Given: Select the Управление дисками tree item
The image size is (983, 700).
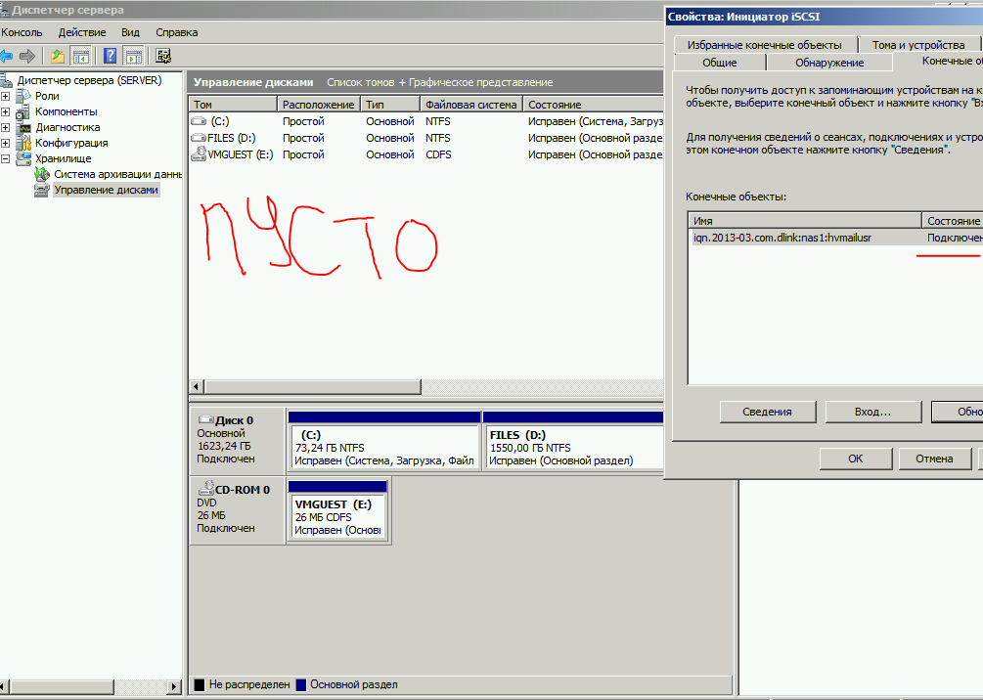Looking at the screenshot, I should pyautogui.click(x=106, y=190).
